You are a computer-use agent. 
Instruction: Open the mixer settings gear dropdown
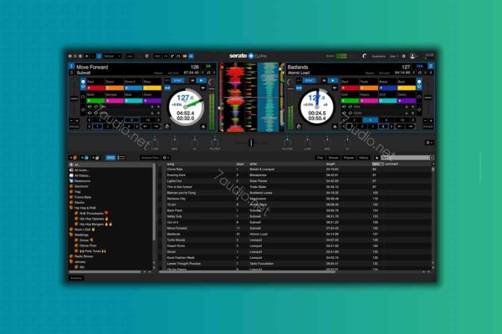[x=430, y=143]
